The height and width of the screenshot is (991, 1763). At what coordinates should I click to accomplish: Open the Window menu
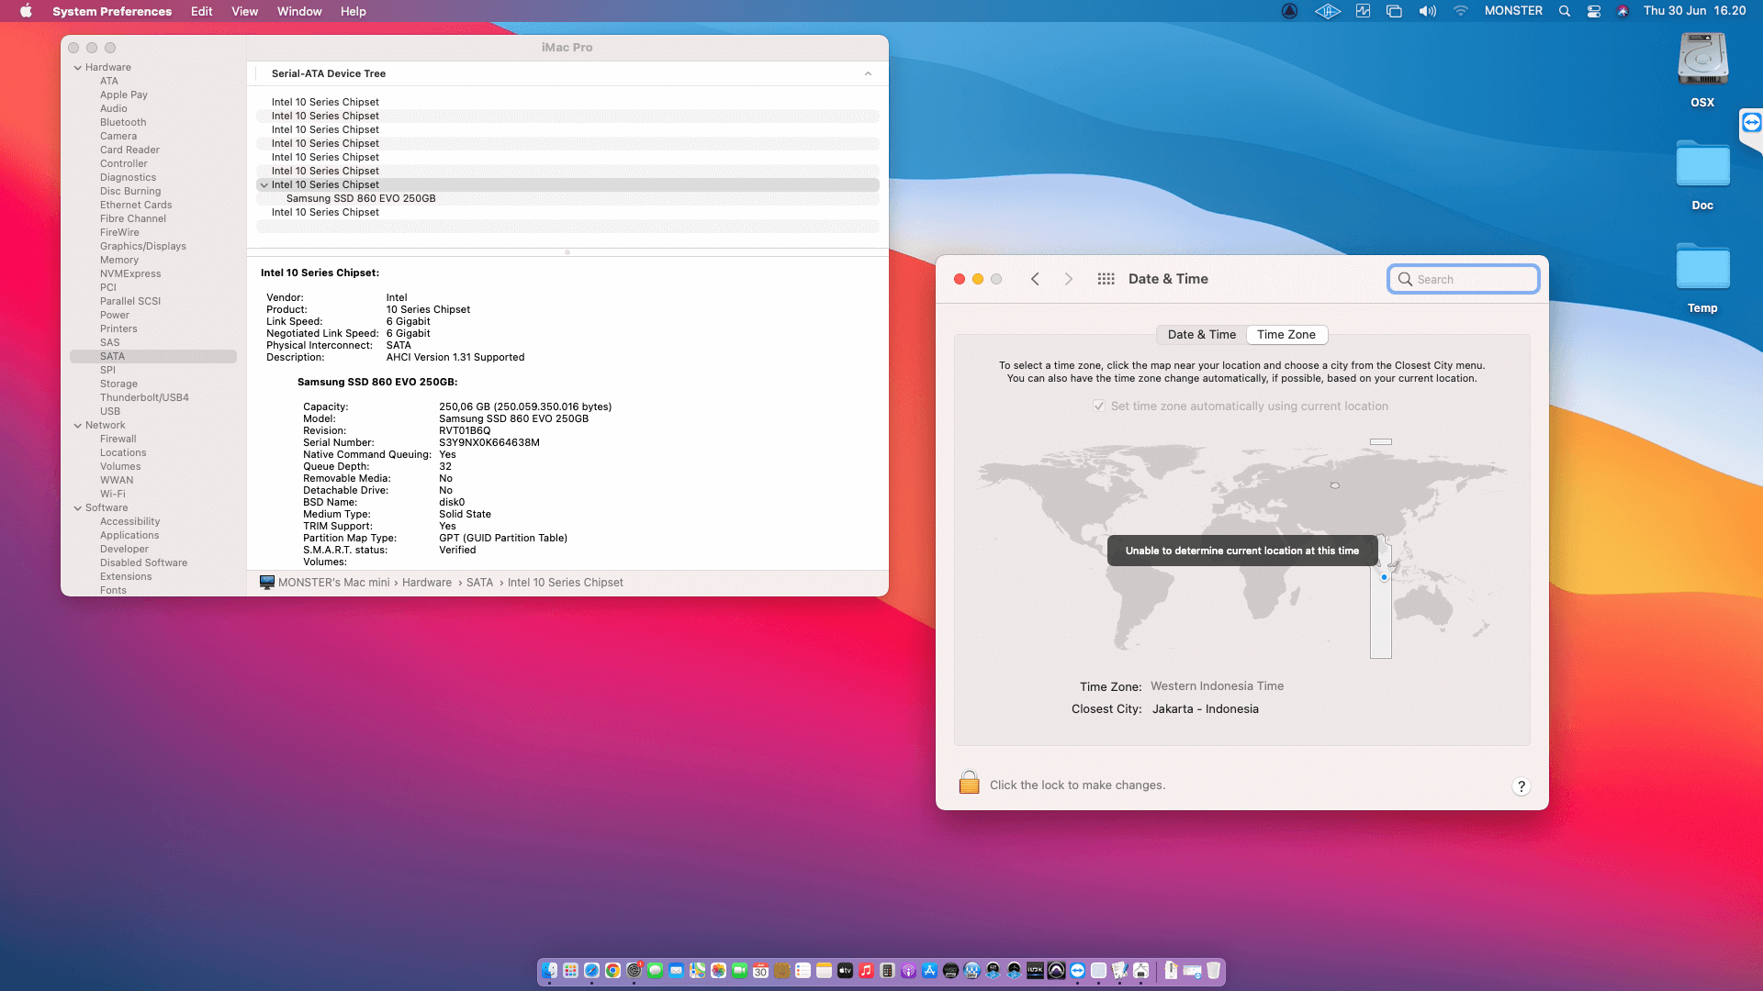(299, 11)
